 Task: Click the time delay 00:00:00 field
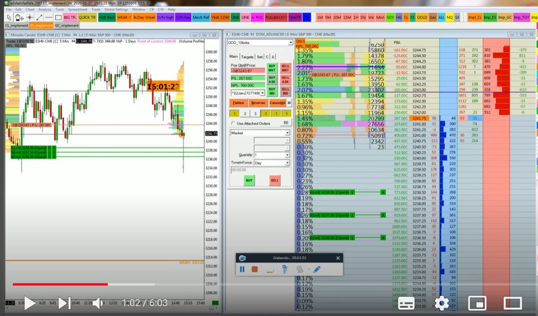(x=260, y=170)
